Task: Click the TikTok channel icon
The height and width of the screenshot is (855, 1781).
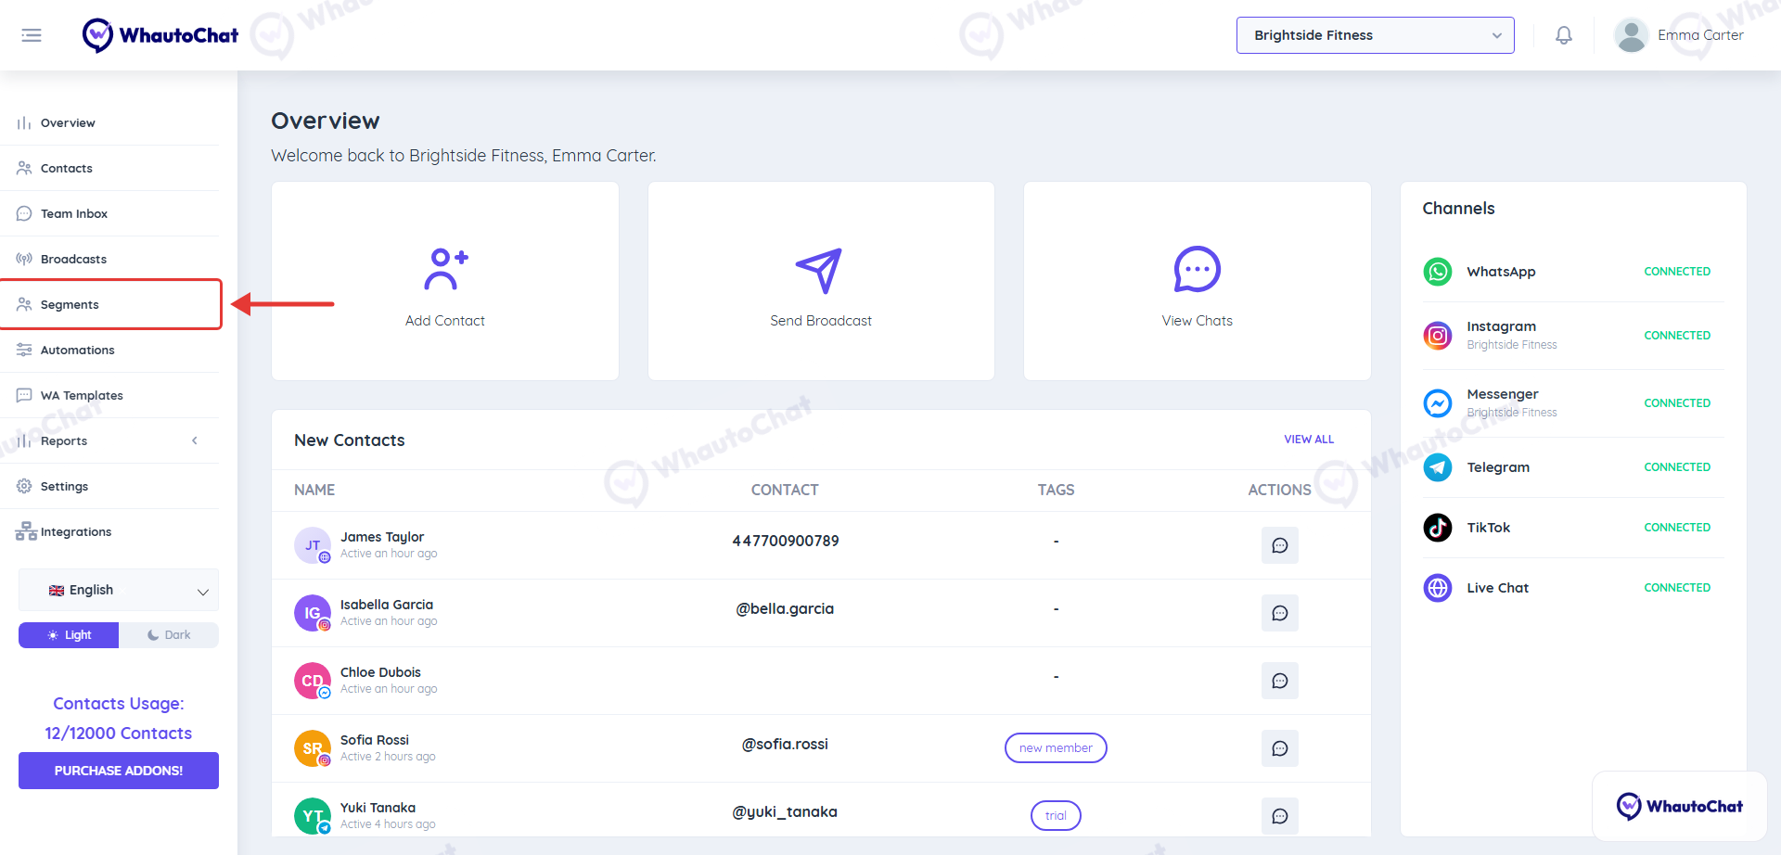Action: [x=1438, y=528]
